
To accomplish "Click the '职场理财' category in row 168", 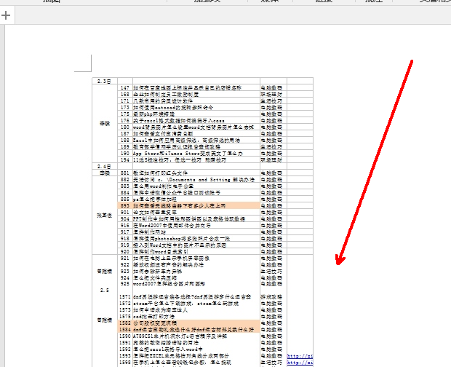I will point(271,95).
